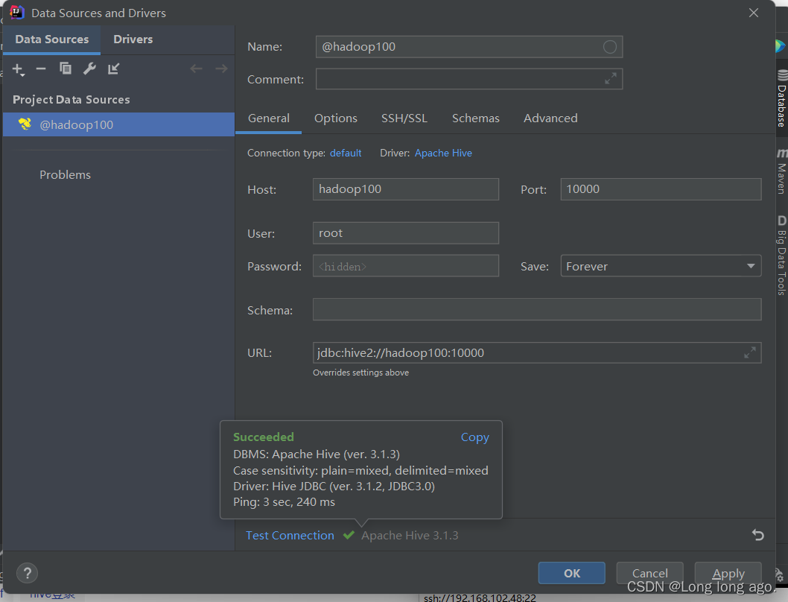Open the Save dropdown set to Forever
The height and width of the screenshot is (602, 788).
tap(660, 265)
